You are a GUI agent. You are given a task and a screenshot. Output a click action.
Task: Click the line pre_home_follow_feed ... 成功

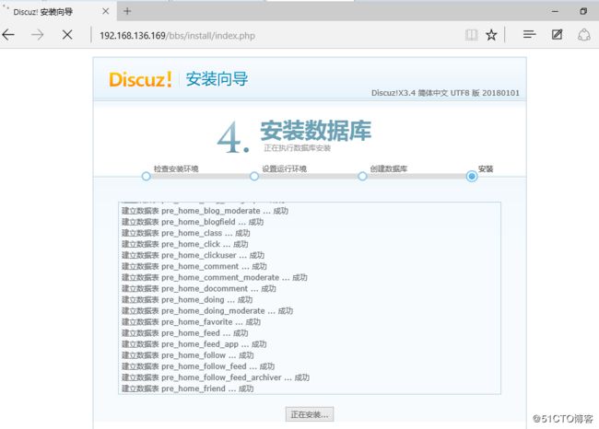tap(198, 366)
